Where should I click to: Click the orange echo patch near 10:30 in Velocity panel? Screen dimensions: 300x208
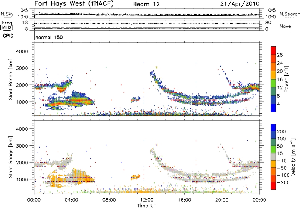pyautogui.click(x=135, y=177)
